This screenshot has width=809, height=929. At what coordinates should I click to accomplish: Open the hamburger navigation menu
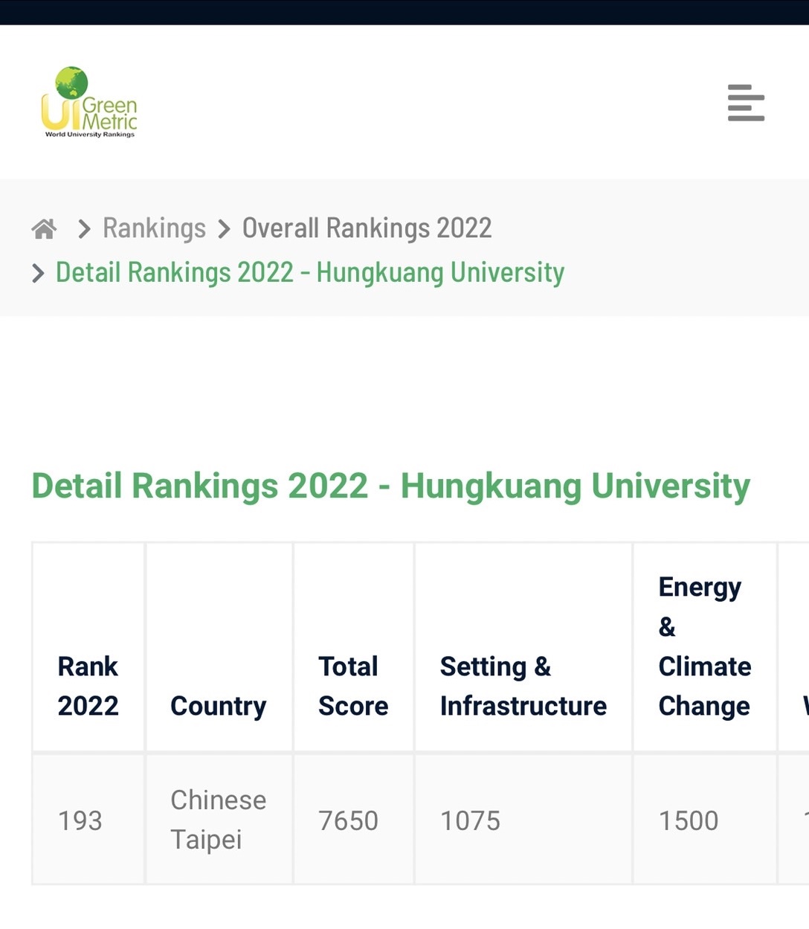[746, 103]
